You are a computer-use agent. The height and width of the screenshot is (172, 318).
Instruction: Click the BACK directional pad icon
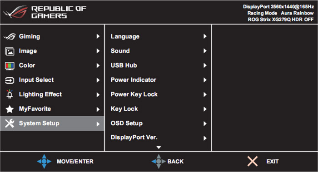coord(159,162)
